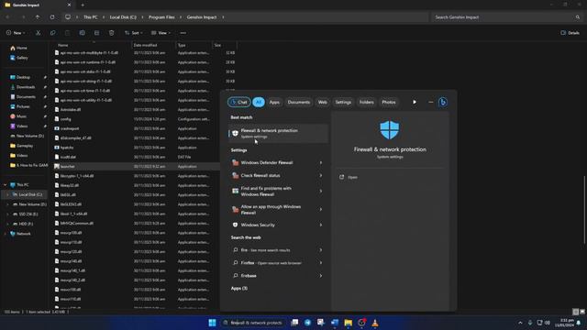This screenshot has width=587, height=330.
Task: Open the View dropdown in Explorer toolbar
Action: point(161,33)
